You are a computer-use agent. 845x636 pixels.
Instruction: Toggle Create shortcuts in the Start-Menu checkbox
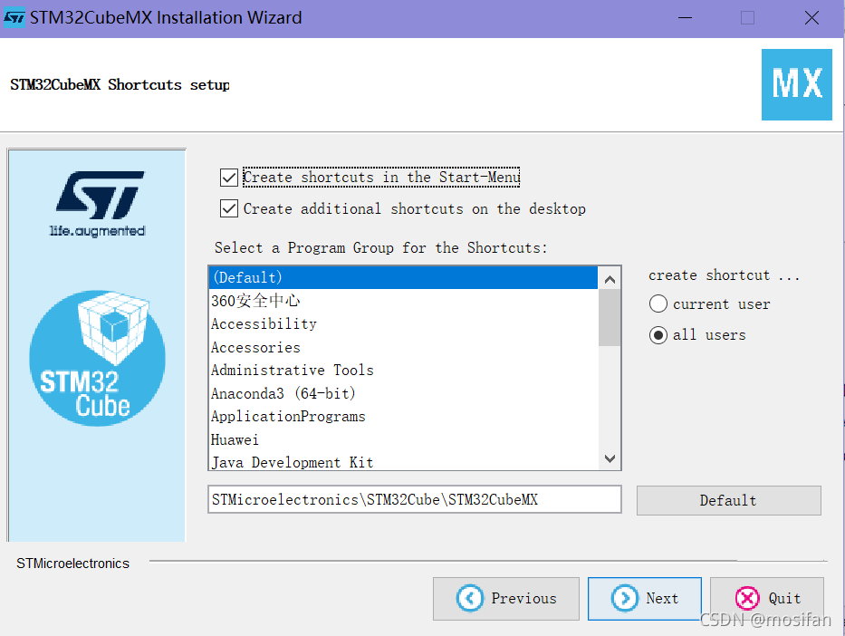[x=229, y=178]
